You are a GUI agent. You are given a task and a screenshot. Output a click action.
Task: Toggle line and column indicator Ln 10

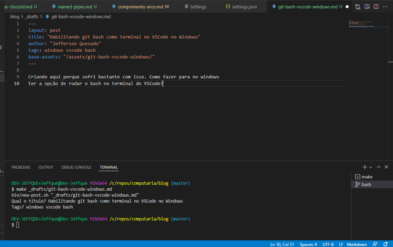pyautogui.click(x=282, y=244)
